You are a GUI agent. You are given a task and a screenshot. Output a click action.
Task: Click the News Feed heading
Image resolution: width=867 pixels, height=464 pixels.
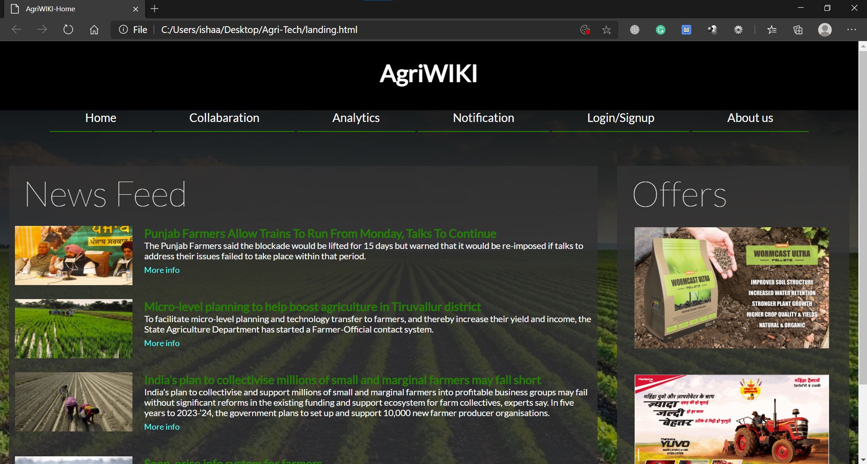[x=105, y=195]
